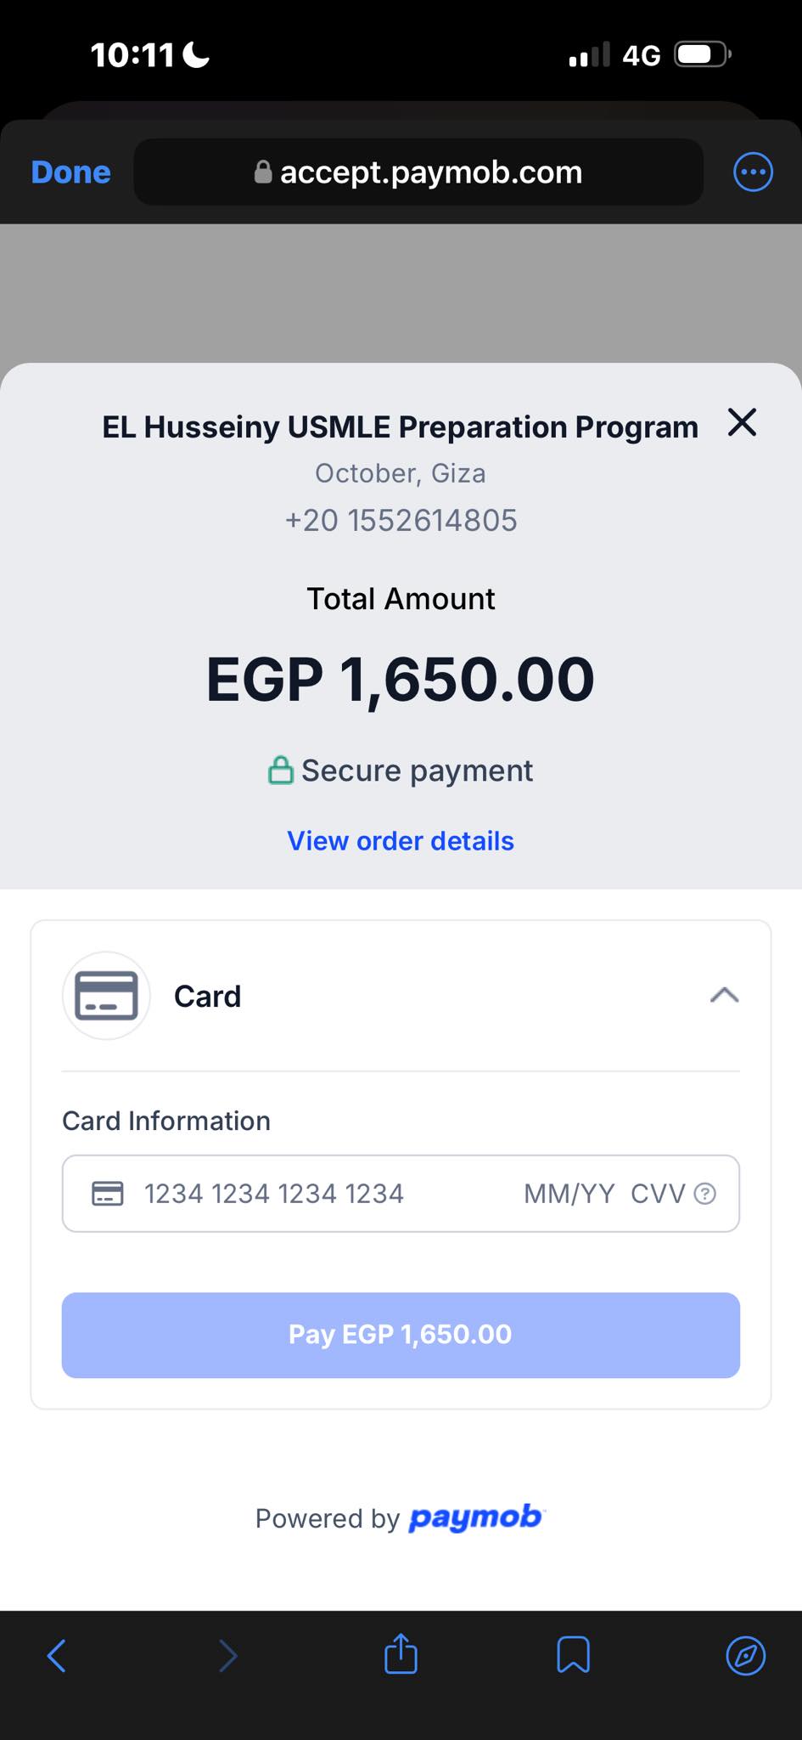Tap the paymob logo in footer
This screenshot has height=1740, width=802.
[476, 1517]
